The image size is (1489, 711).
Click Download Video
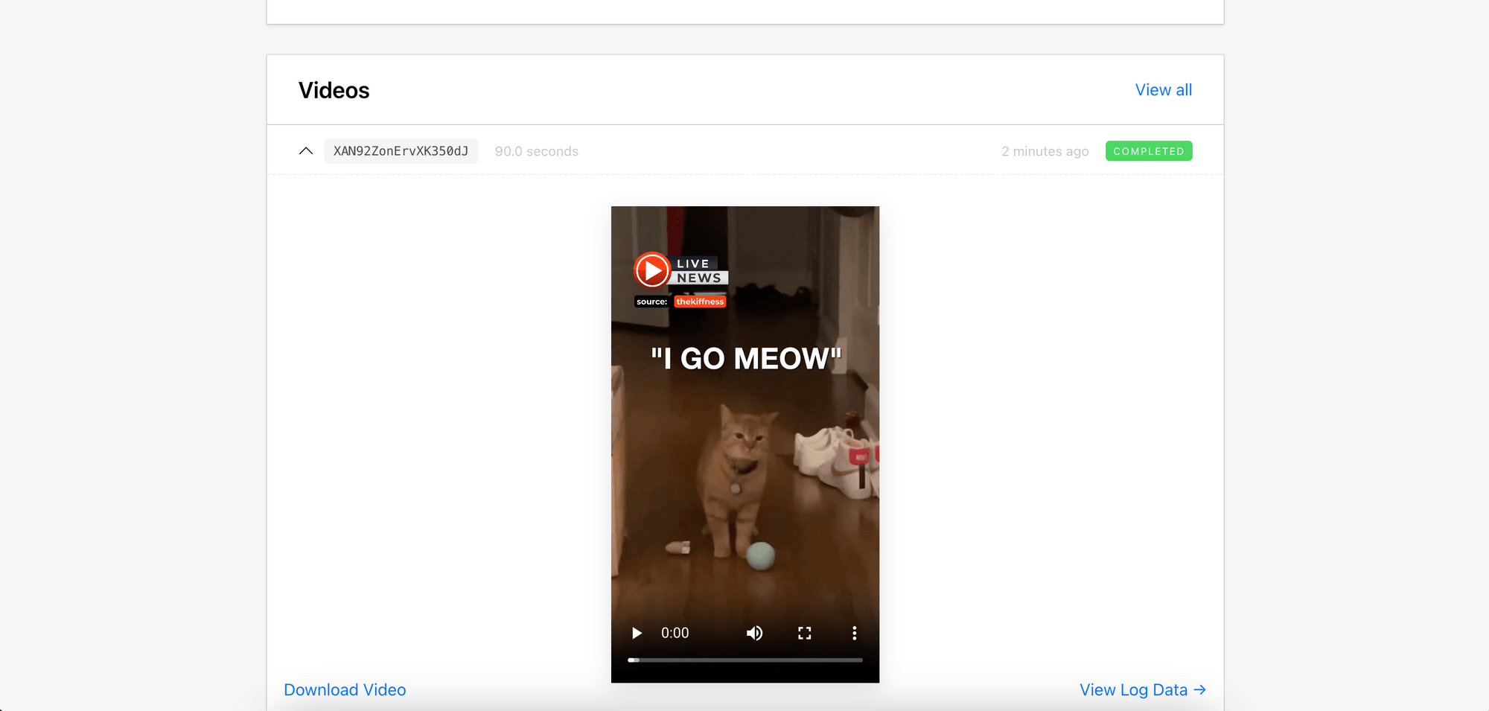(345, 689)
